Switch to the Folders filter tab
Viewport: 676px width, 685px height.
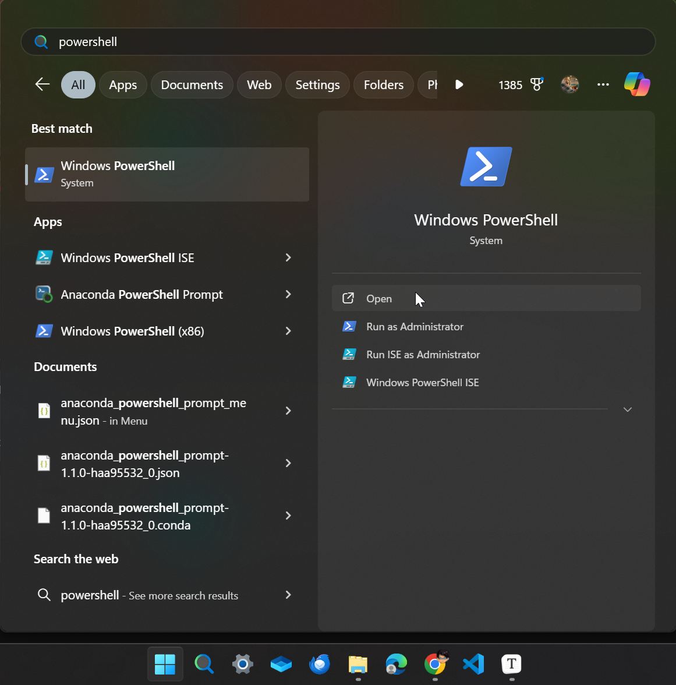point(383,85)
